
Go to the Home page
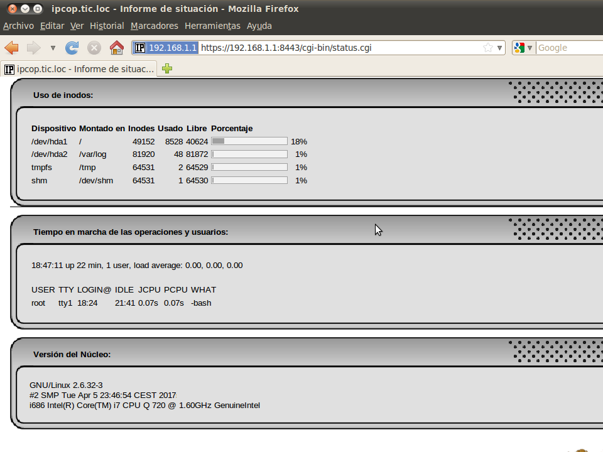[116, 48]
